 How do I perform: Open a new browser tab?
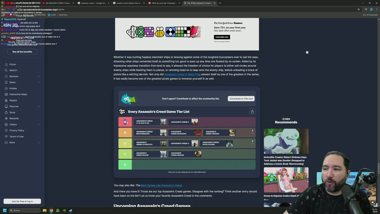pos(220,3)
